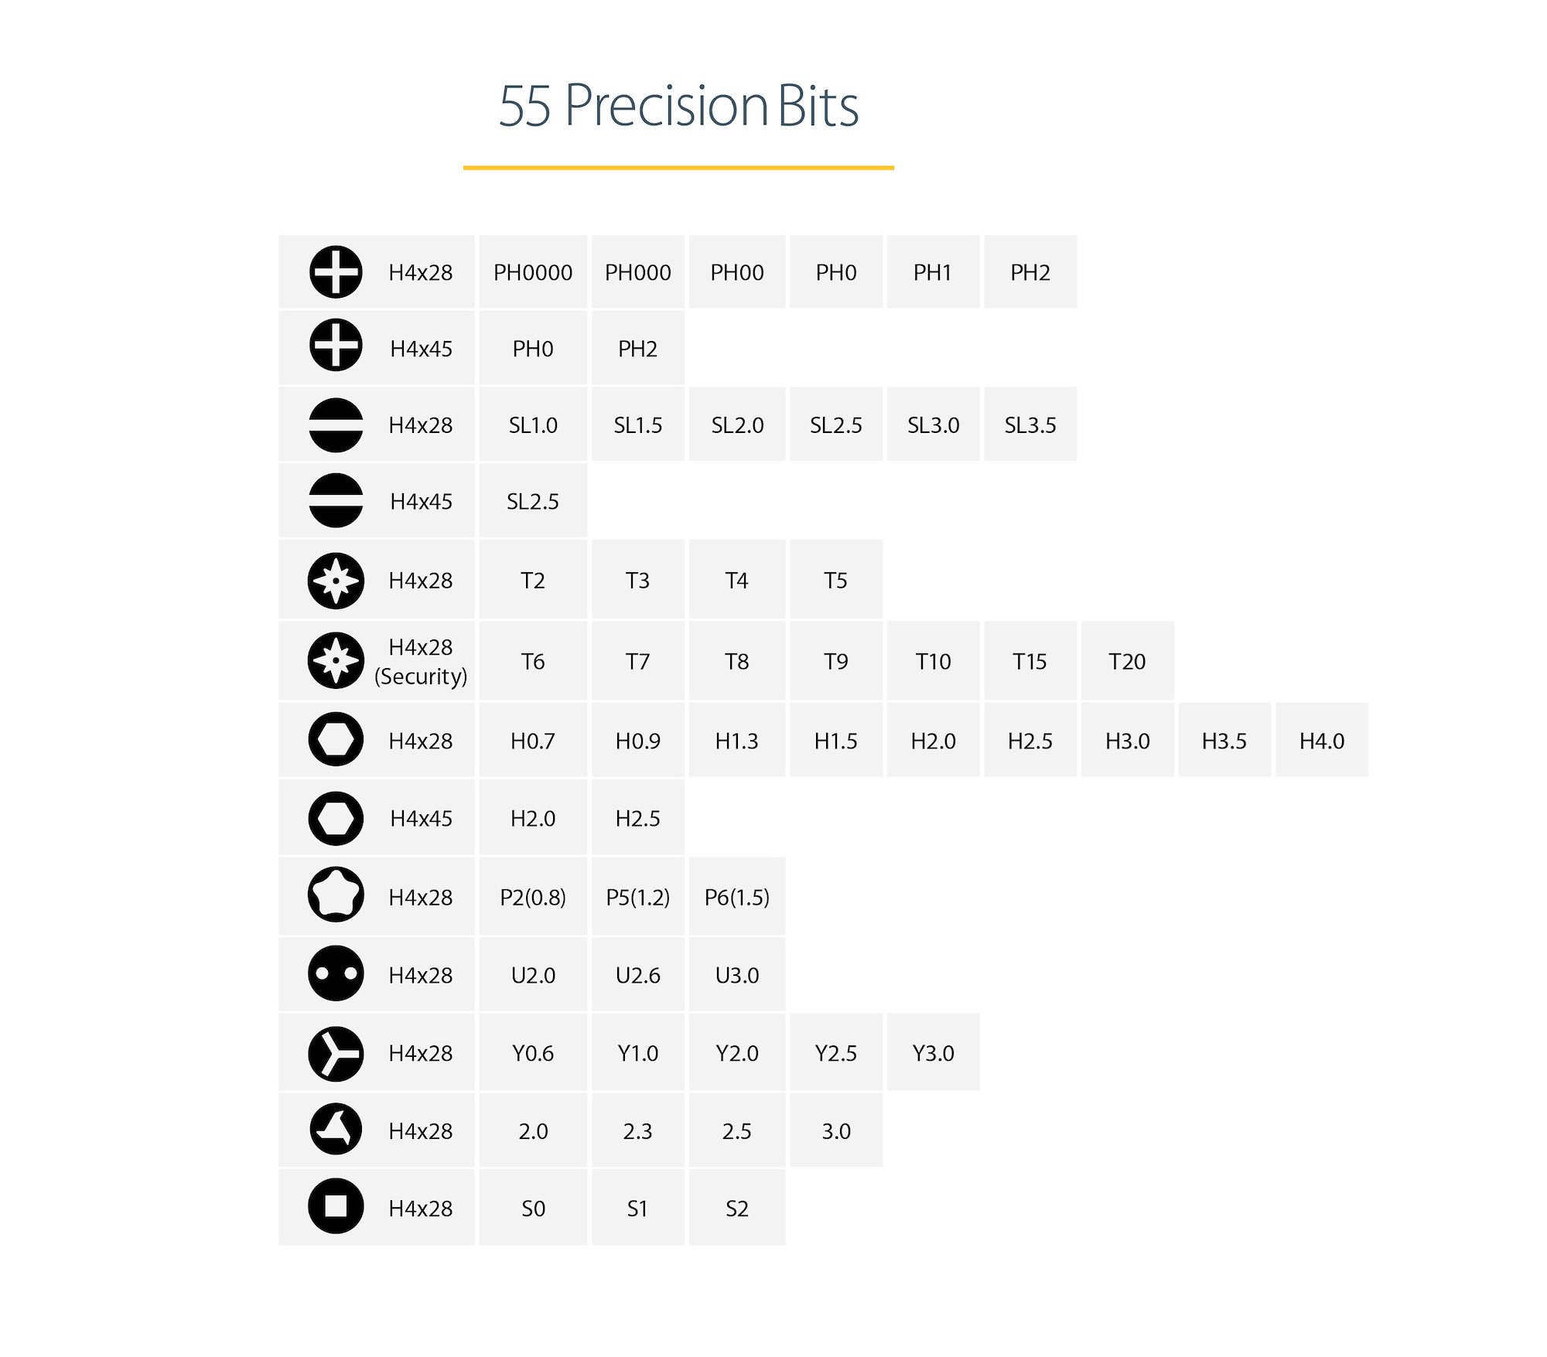Click the T20 security Torx cell
1547x1357 pixels.
tap(1127, 662)
